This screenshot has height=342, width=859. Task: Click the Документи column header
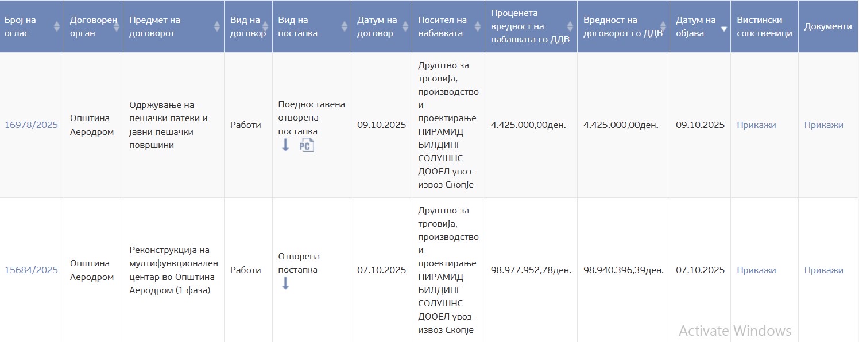828,26
